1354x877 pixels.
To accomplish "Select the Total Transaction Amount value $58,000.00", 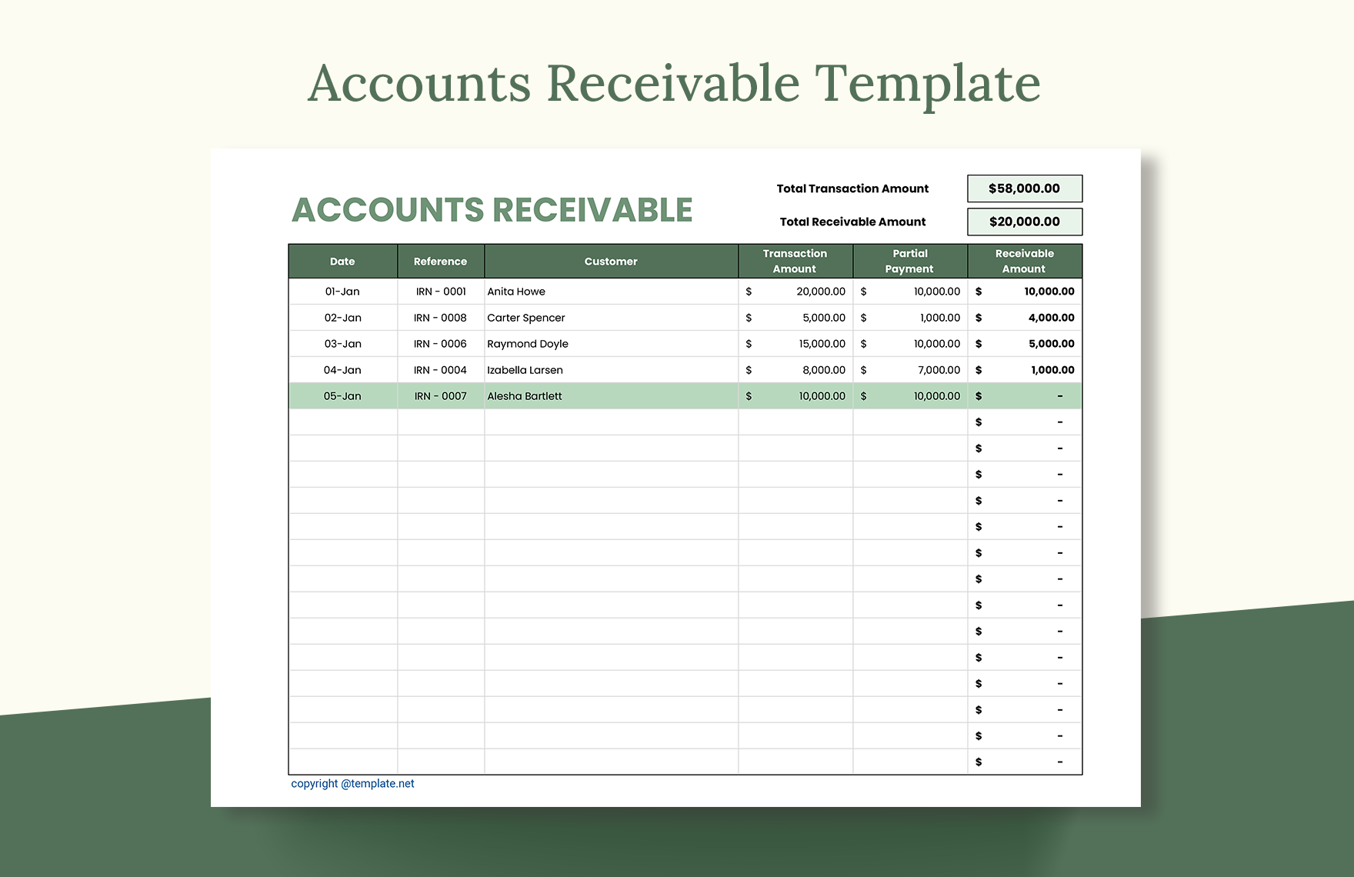I will coord(1025,188).
